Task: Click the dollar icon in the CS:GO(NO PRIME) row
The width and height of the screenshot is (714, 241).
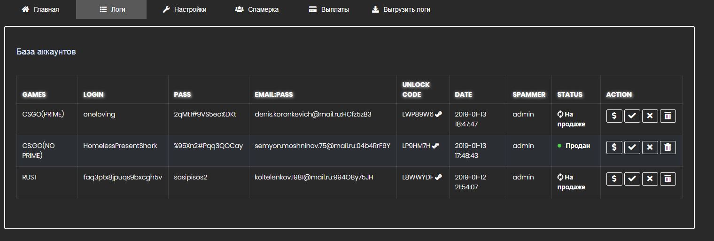Action: click(614, 148)
